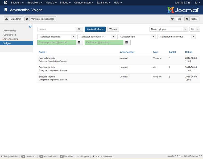Collapse the sidebar with the arrow icon
Screen dimensions: 203x159
[x=30, y=26]
